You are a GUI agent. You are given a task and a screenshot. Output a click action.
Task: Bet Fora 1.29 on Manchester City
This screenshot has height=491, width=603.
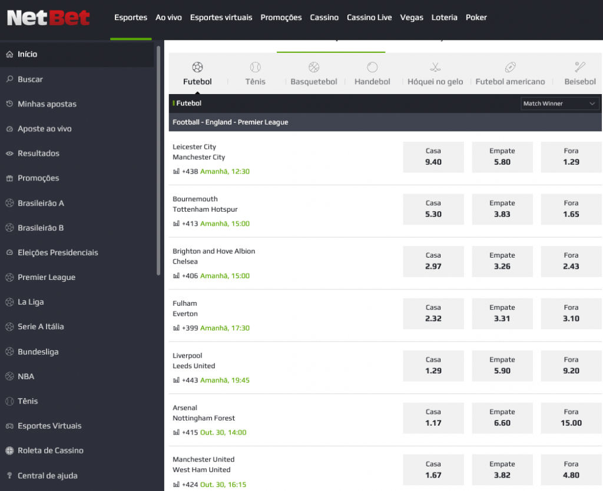[x=571, y=157]
